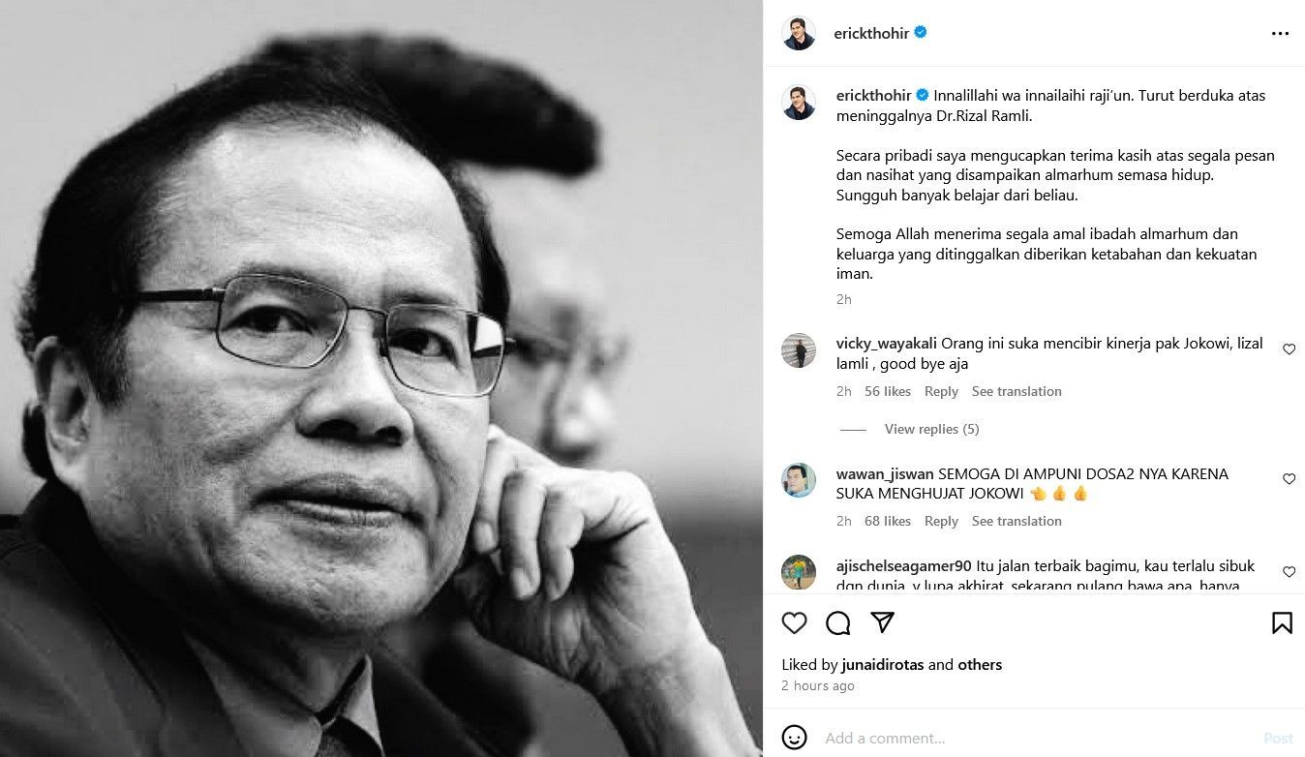The height and width of the screenshot is (757, 1305).
Task: Open erickthohir profile from header username
Action: pos(871,33)
